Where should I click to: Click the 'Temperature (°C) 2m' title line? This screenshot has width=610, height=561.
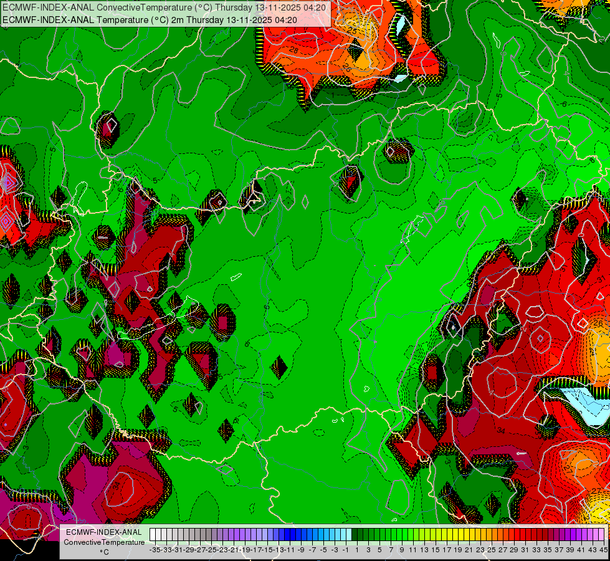(150, 20)
